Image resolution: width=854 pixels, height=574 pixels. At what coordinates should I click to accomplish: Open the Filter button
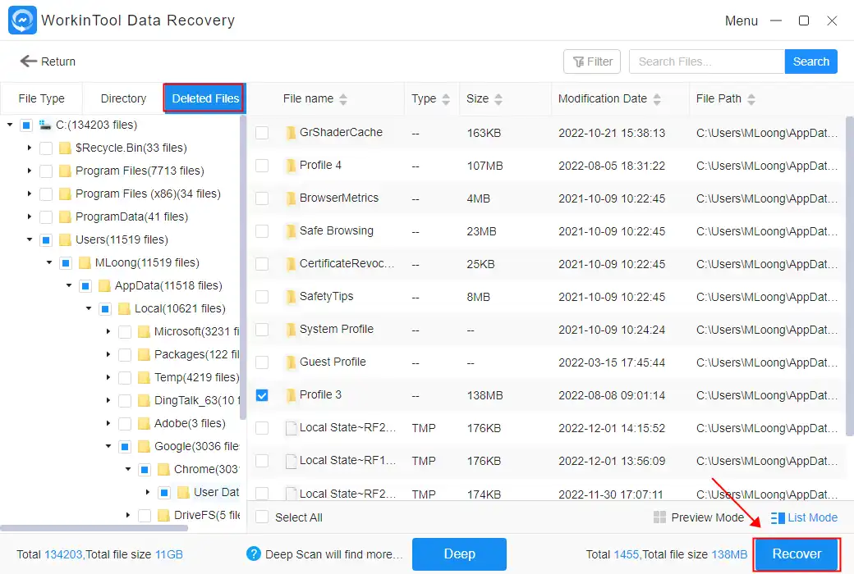pyautogui.click(x=592, y=61)
